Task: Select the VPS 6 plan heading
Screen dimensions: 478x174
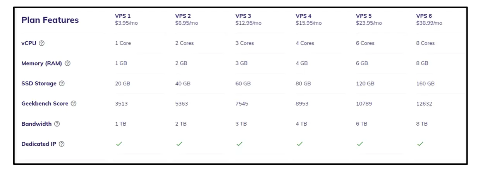Action: [x=424, y=16]
